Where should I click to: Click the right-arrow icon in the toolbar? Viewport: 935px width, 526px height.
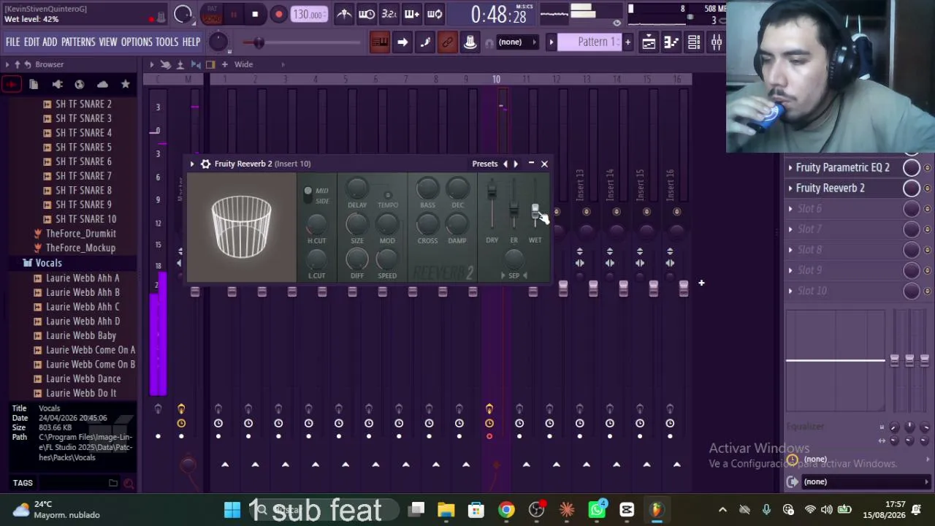tap(402, 42)
